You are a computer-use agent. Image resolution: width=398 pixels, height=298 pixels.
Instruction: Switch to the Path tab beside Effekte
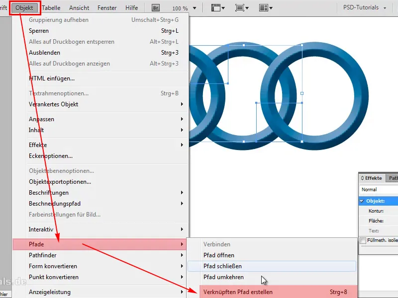pyautogui.click(x=393, y=178)
